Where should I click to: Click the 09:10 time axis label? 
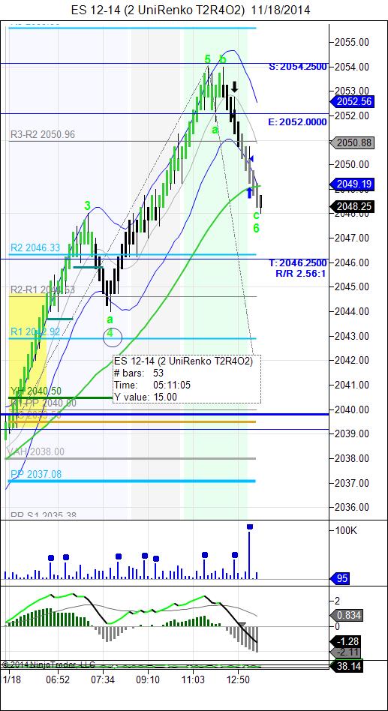(148, 679)
